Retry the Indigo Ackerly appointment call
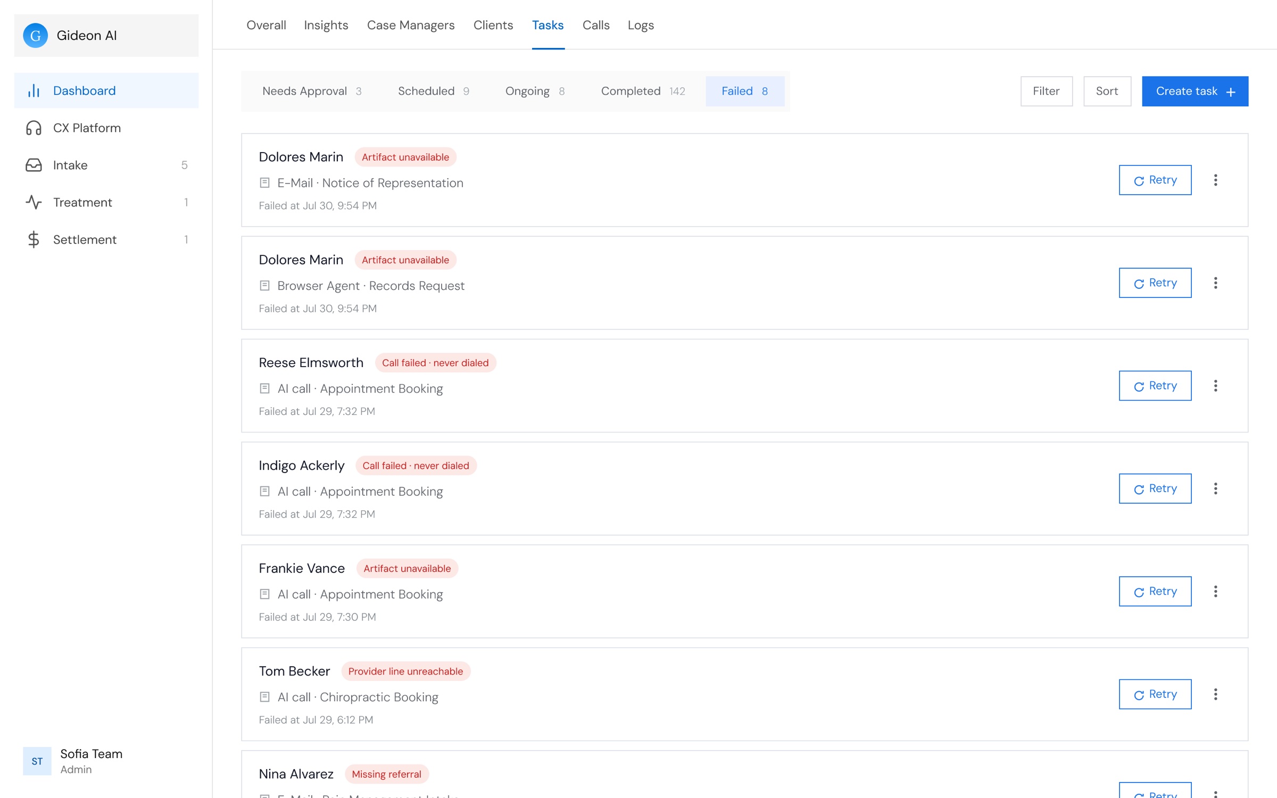The image size is (1277, 798). [1155, 488]
